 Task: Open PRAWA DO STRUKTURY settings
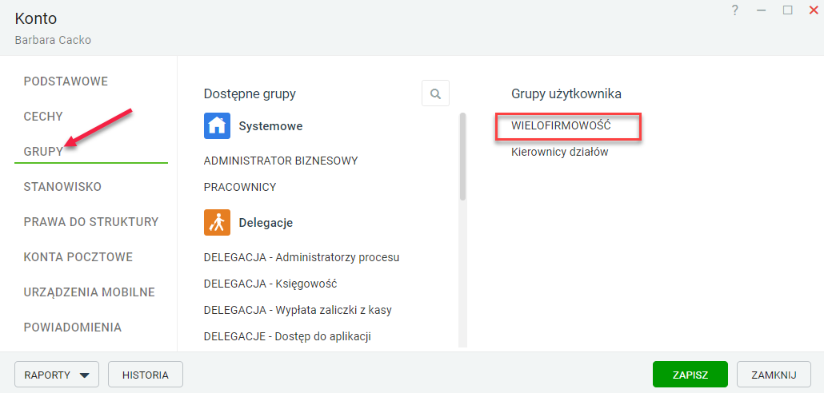(91, 221)
